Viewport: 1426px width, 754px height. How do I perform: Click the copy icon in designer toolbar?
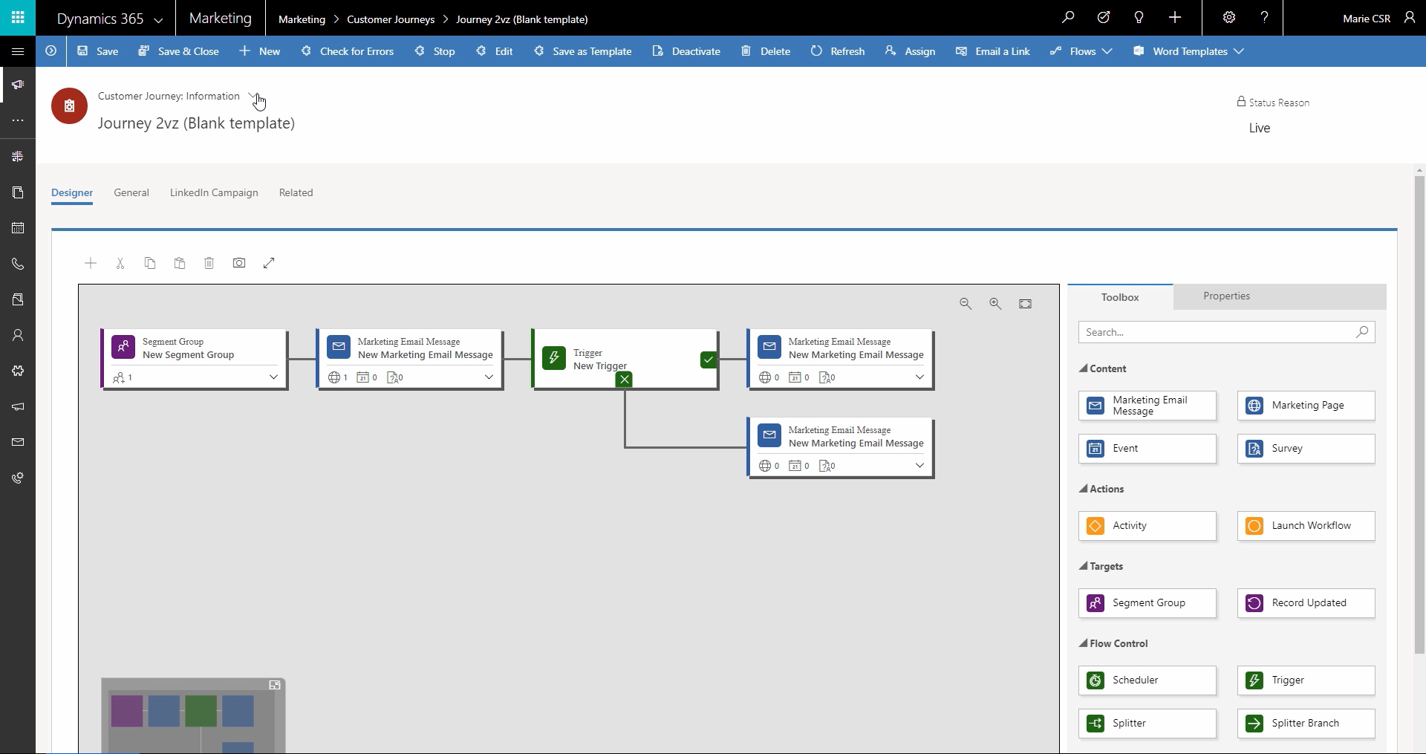150,263
